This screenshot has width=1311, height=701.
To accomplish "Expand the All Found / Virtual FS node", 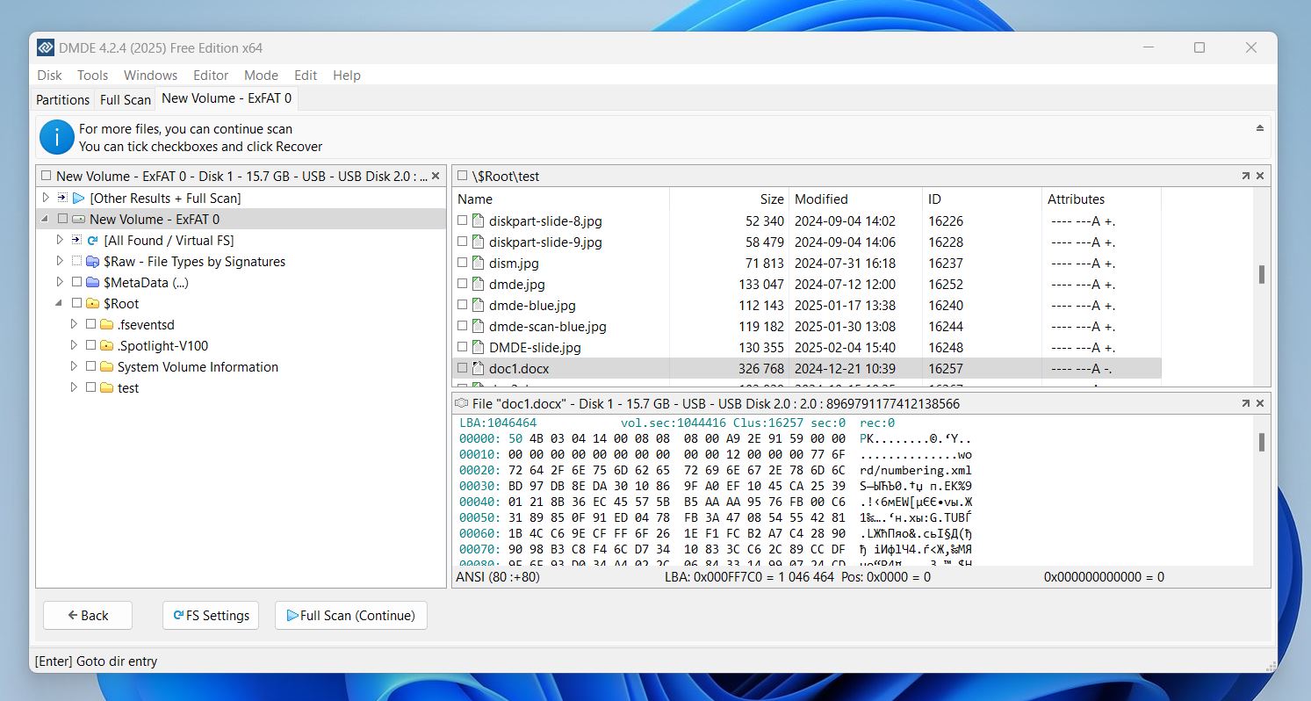I will [60, 241].
